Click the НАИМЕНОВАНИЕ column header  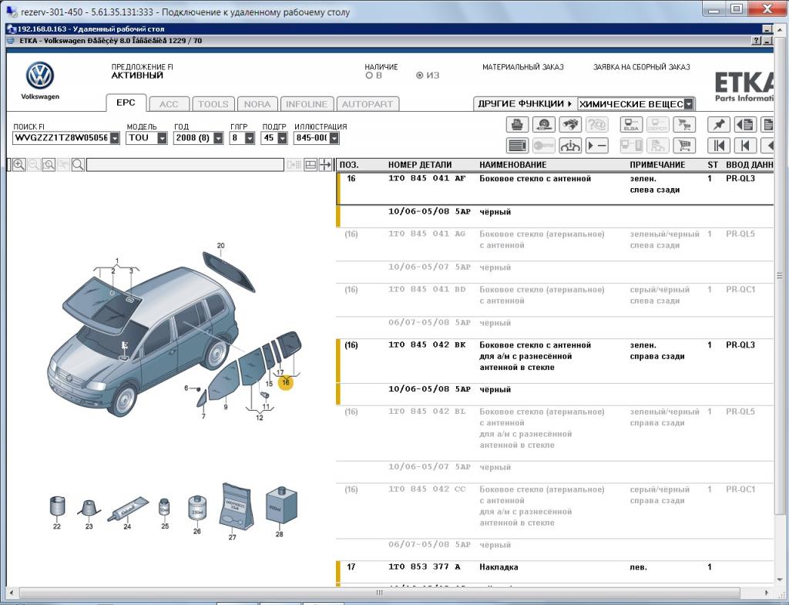click(512, 165)
